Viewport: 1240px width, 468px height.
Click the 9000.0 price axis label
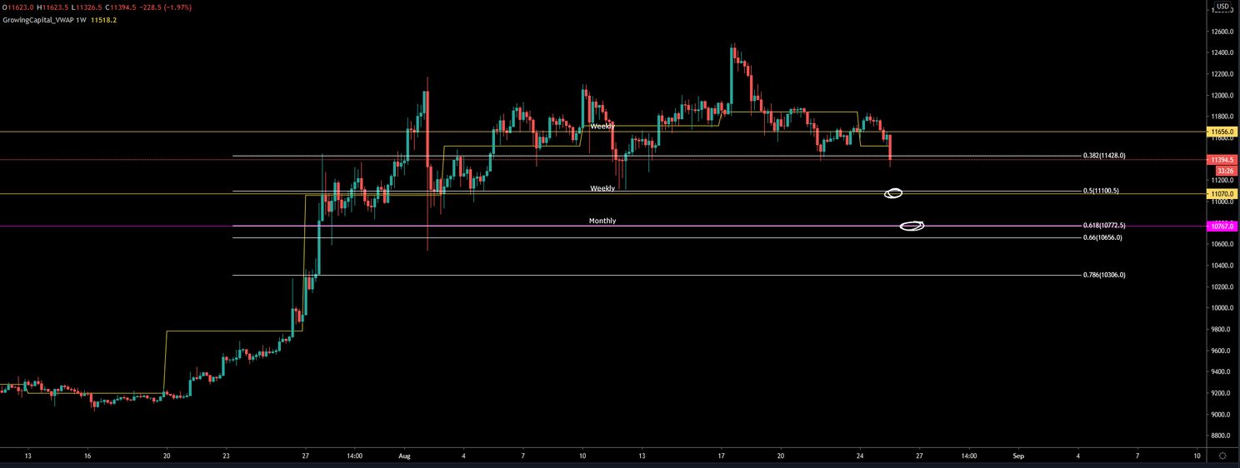[x=1222, y=415]
